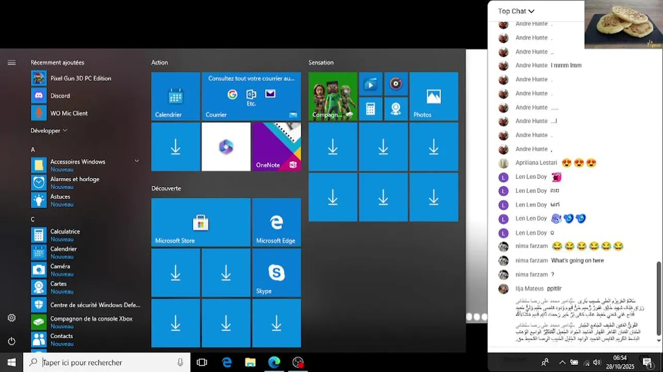Screen dimensions: 663x372
Task: Expand Accessoires Windows folder chevron
Action: pyautogui.click(x=137, y=161)
